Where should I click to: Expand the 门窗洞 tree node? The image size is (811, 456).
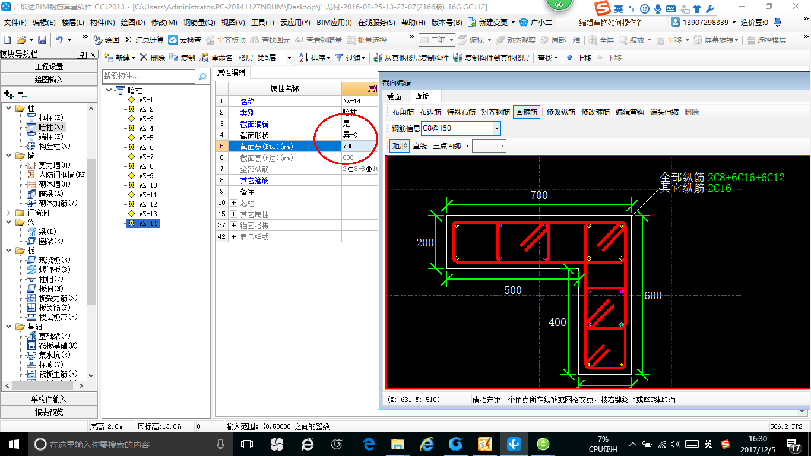(x=9, y=213)
